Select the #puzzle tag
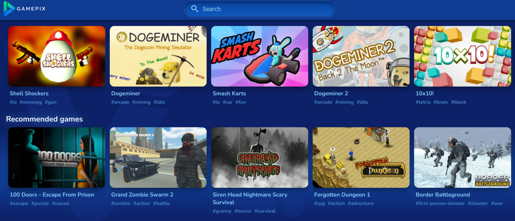The width and height of the screenshot is (515, 221). (x=40, y=203)
